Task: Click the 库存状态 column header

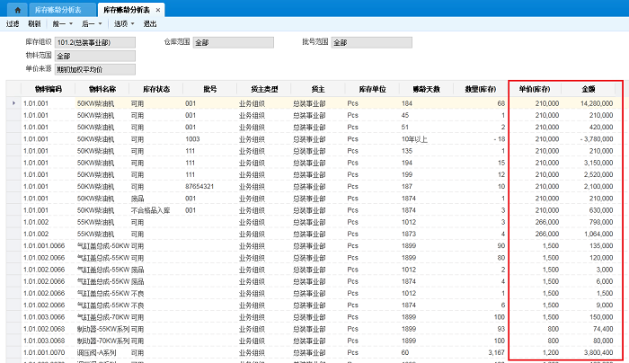Action: [x=155, y=89]
